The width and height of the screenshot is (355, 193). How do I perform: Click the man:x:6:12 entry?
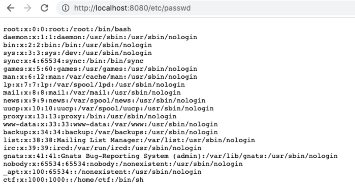coord(100,77)
